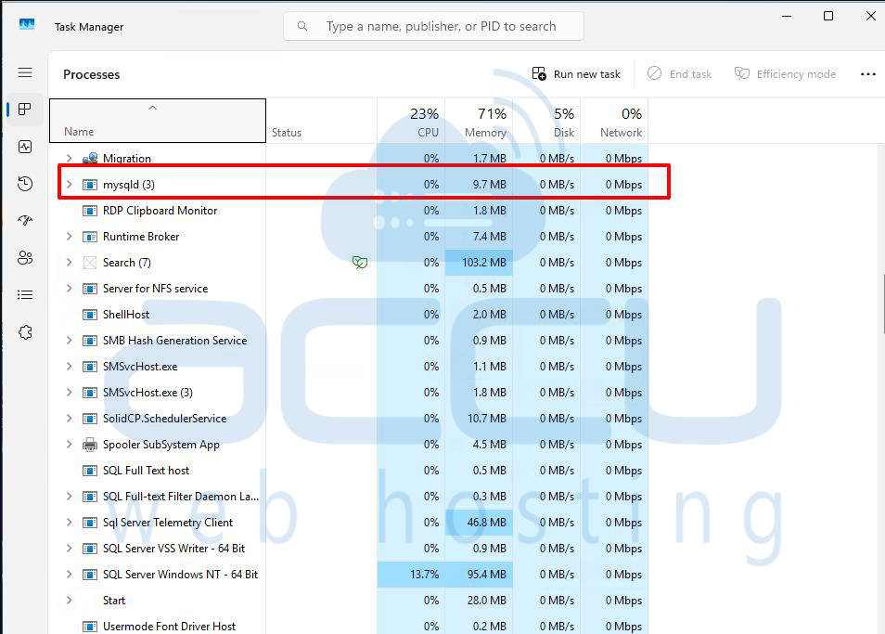Open the Users sidebar icon
This screenshot has width=885, height=634.
pos(25,257)
